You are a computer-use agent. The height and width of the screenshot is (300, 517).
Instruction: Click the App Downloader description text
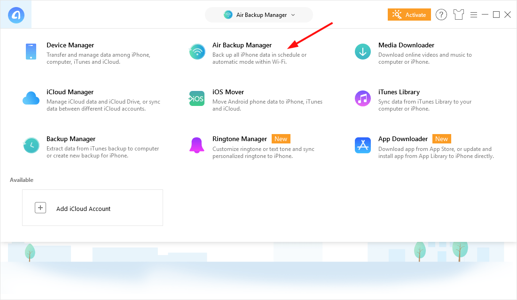coord(436,152)
